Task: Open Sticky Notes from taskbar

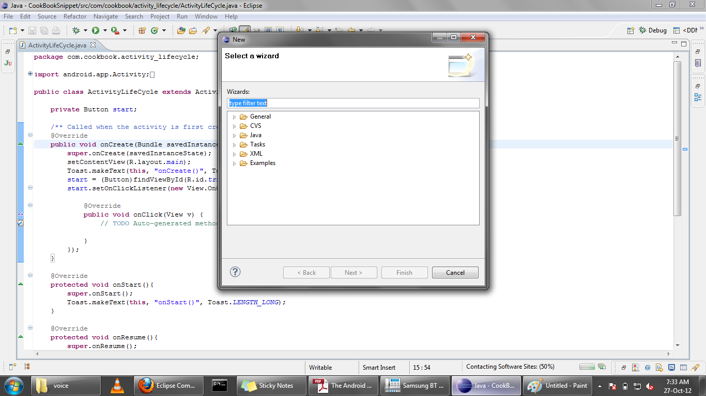Action: 272,385
